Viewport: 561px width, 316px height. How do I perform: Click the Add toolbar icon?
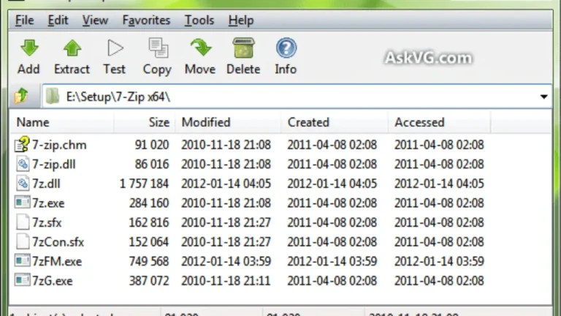(x=29, y=48)
